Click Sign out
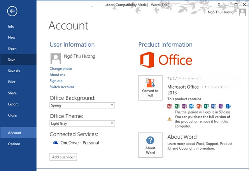Image resolution: width=249 pixels, height=171 pixels. 56,81
